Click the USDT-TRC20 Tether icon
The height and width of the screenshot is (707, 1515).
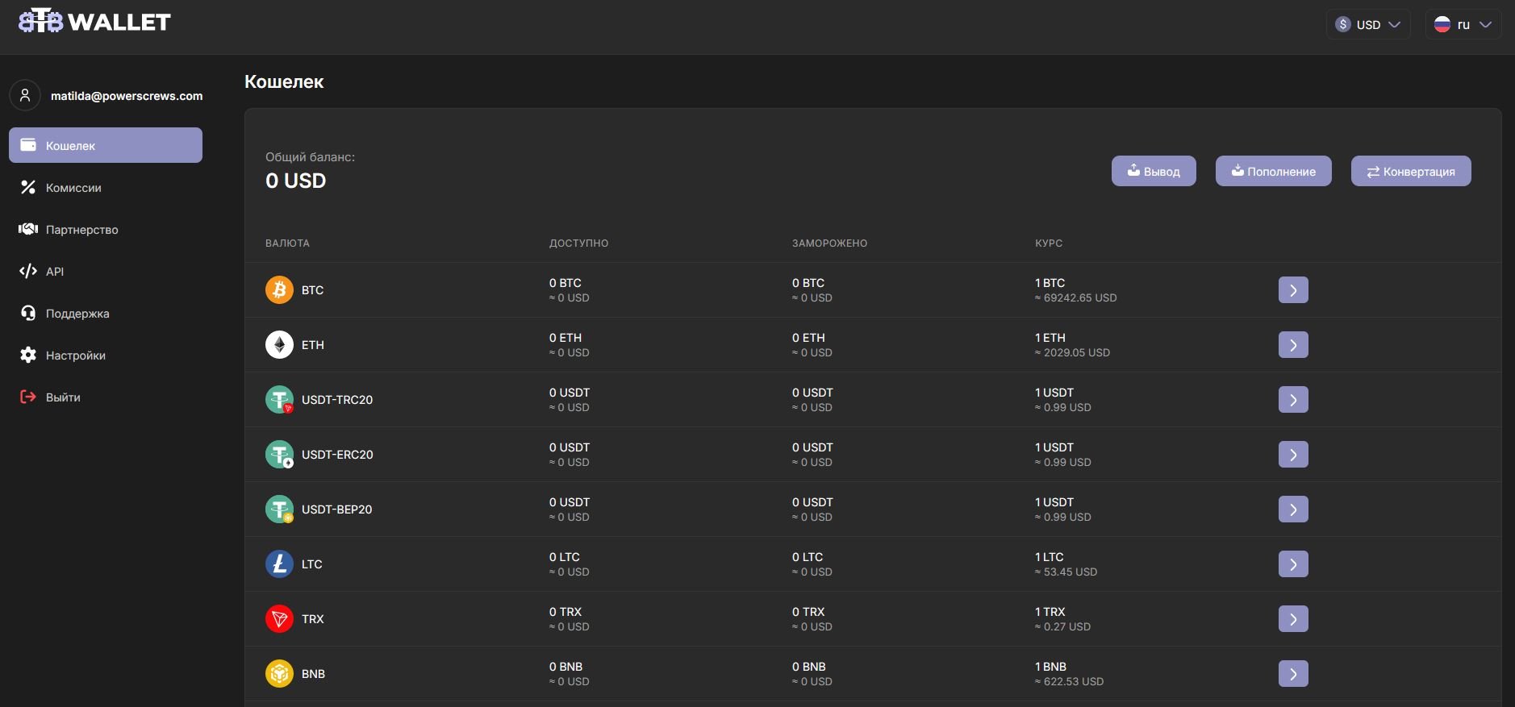point(279,400)
